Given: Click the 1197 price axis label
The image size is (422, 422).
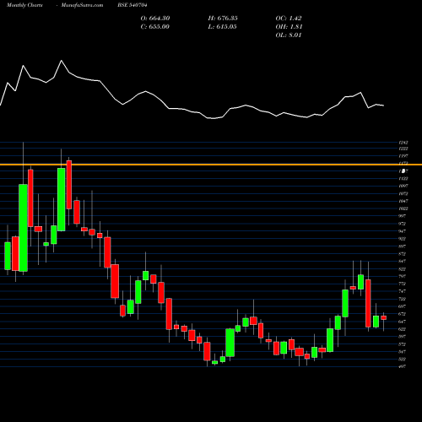Looking at the screenshot, I should 403,156.
